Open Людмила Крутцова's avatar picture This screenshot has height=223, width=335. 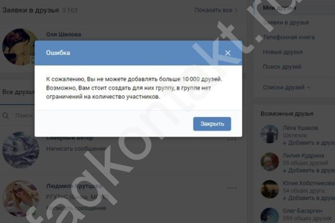21,199
